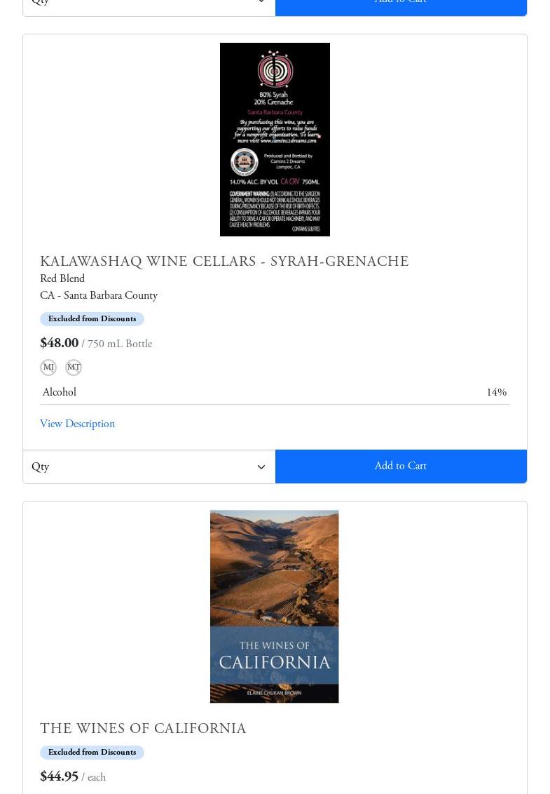Open the Kalawashaq Wine Cellars product title

click(224, 262)
